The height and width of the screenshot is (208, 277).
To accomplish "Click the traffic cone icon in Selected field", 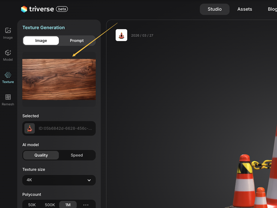I will tap(30, 128).
